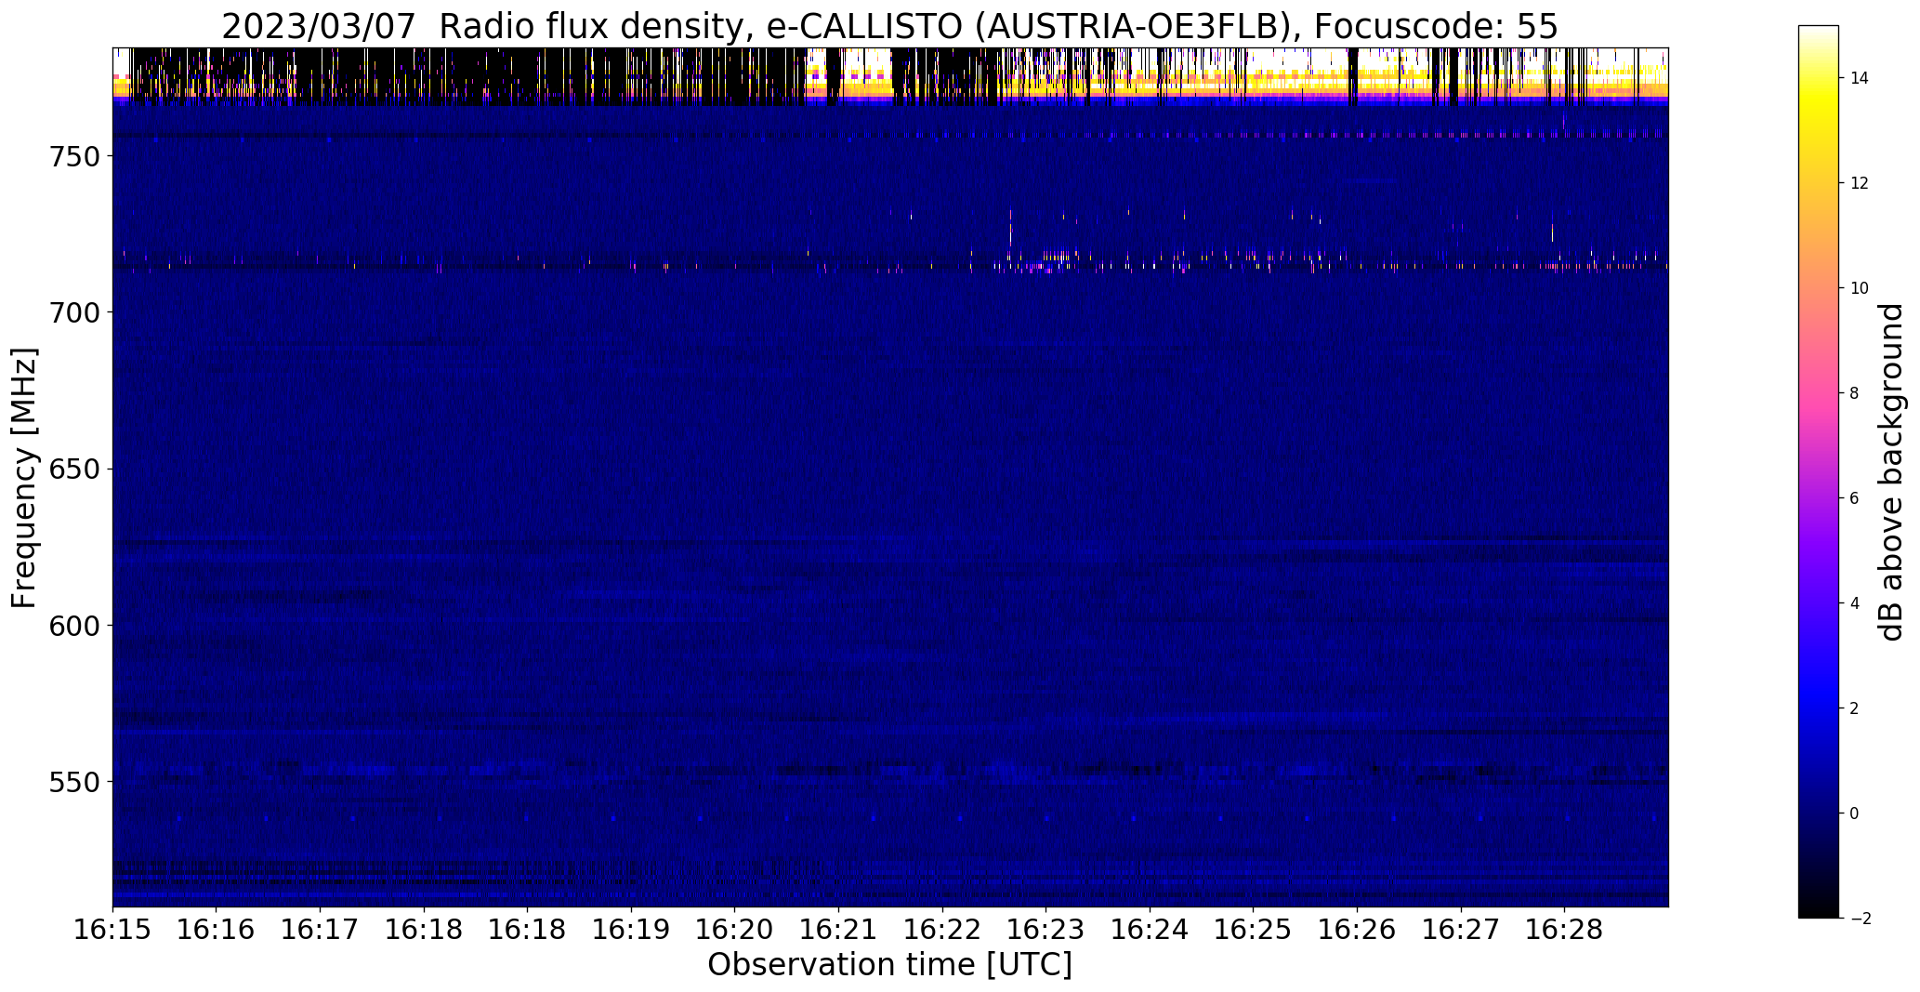Click the 700 frequency tick label

tap(75, 312)
